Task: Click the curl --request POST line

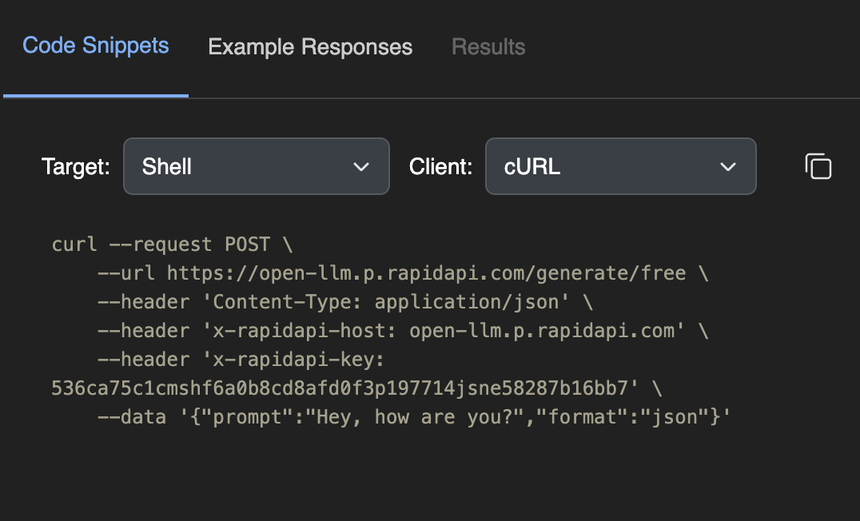Action: point(172,245)
